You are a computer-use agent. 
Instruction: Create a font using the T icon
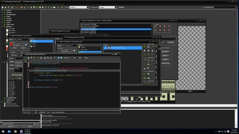tap(46, 7)
